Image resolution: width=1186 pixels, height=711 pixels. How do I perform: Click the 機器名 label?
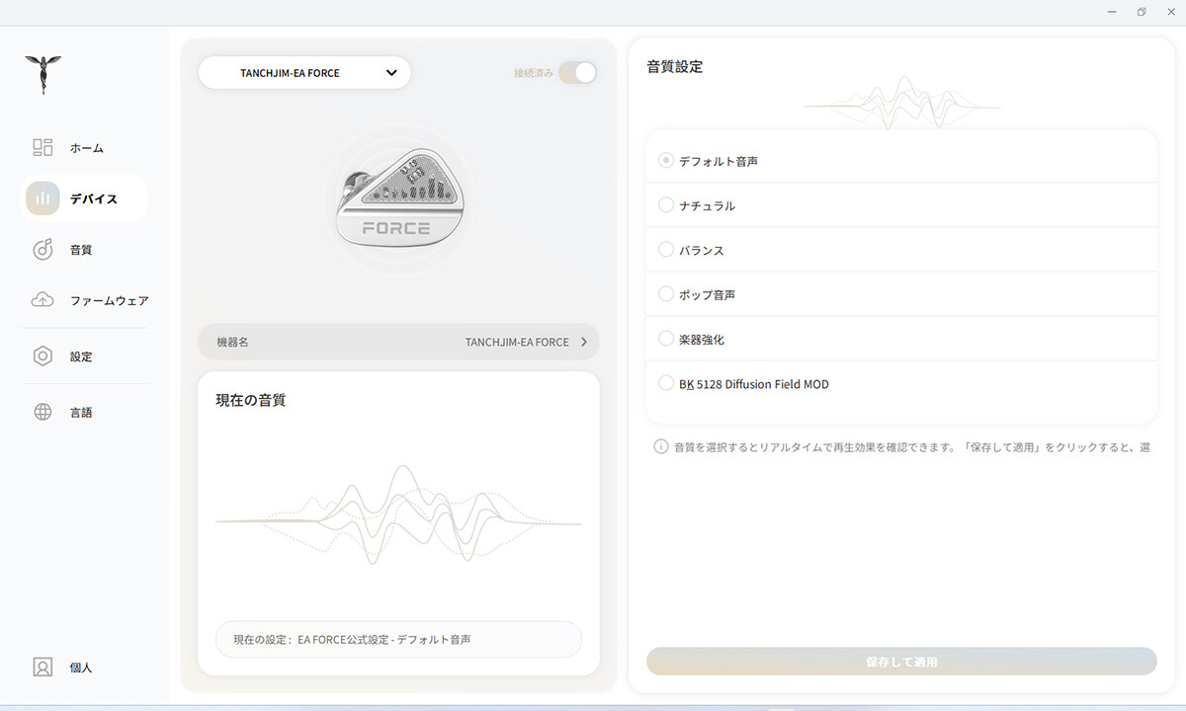[232, 342]
